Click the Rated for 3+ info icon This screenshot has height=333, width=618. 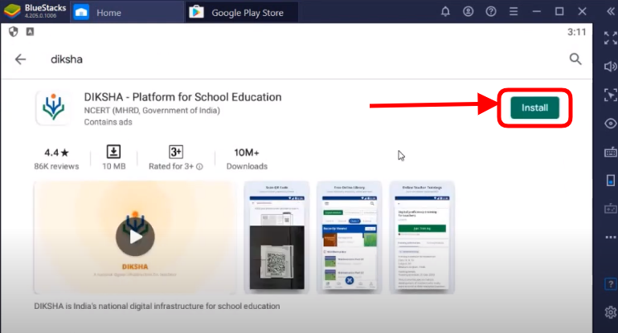tap(199, 167)
